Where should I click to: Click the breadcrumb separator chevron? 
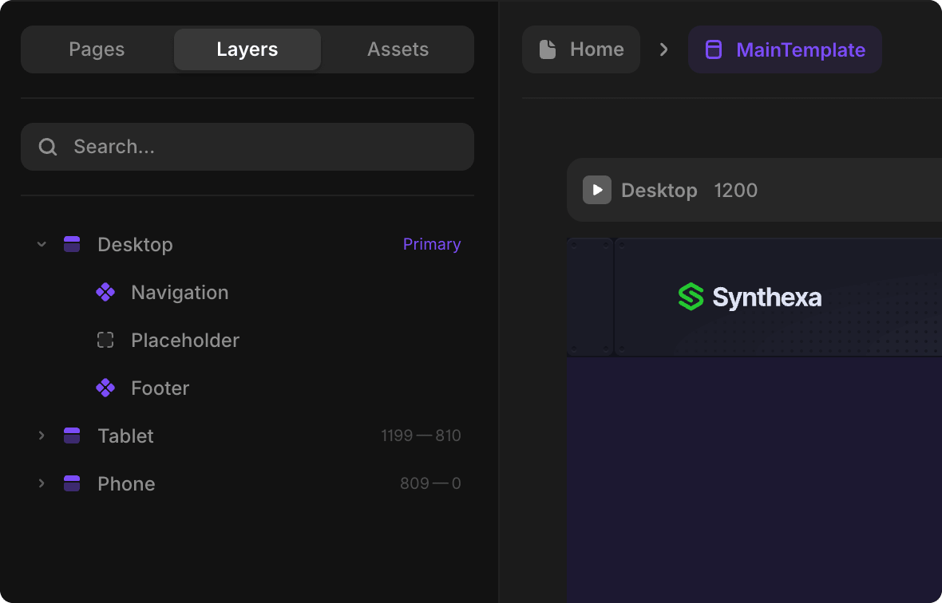664,49
